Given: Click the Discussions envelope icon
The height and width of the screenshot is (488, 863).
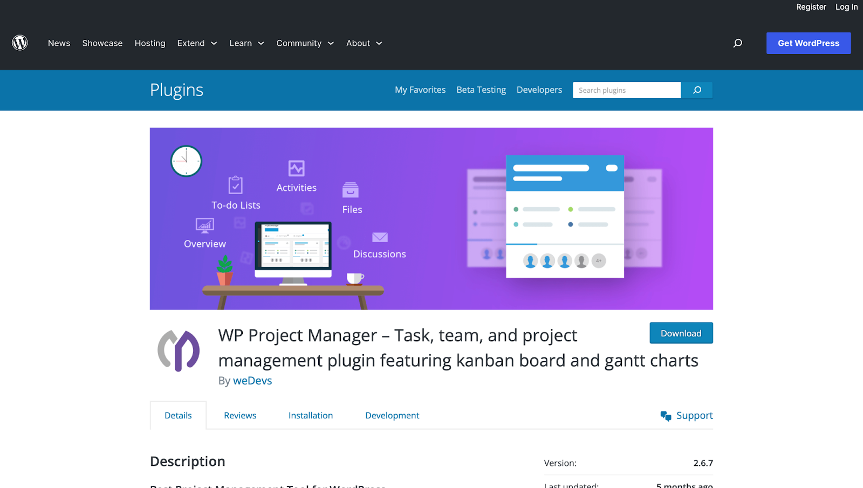Looking at the screenshot, I should [x=380, y=237].
